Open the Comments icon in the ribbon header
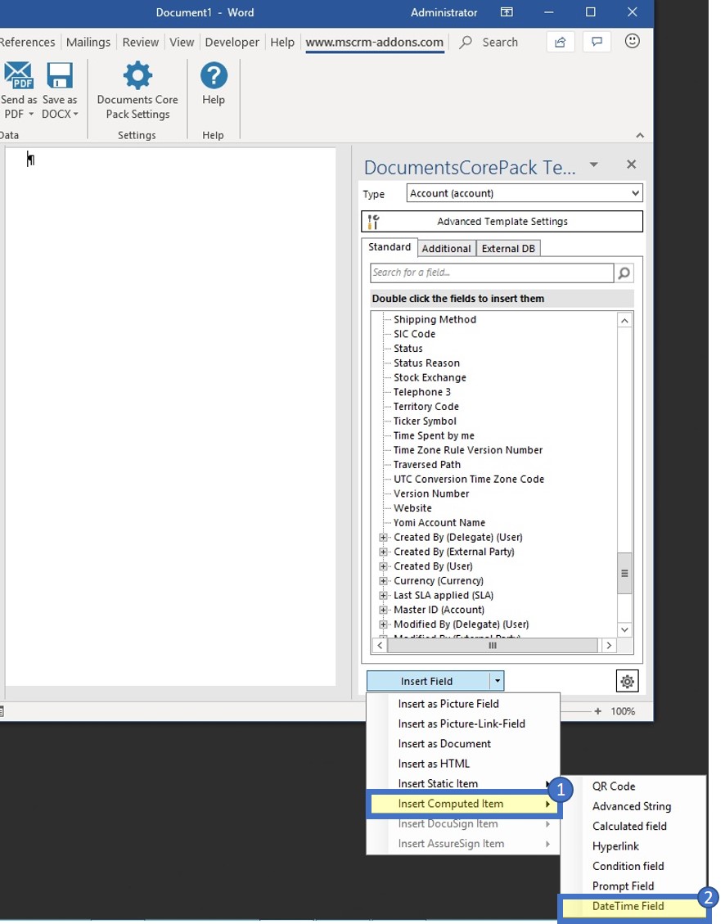The height and width of the screenshot is (924, 725). (597, 42)
